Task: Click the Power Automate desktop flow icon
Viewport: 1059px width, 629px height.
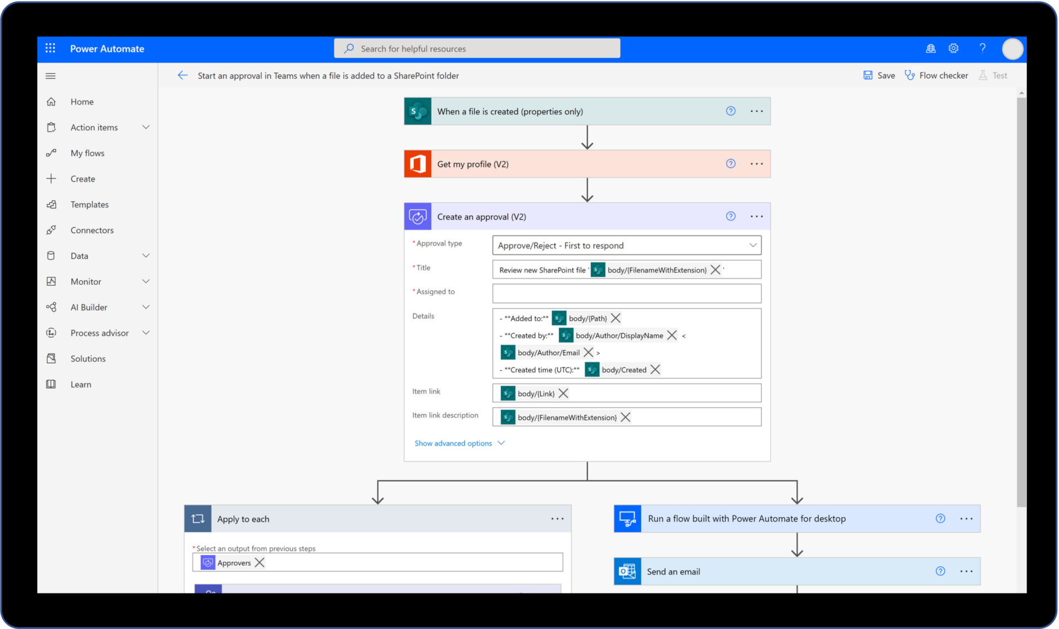Action: click(x=627, y=519)
